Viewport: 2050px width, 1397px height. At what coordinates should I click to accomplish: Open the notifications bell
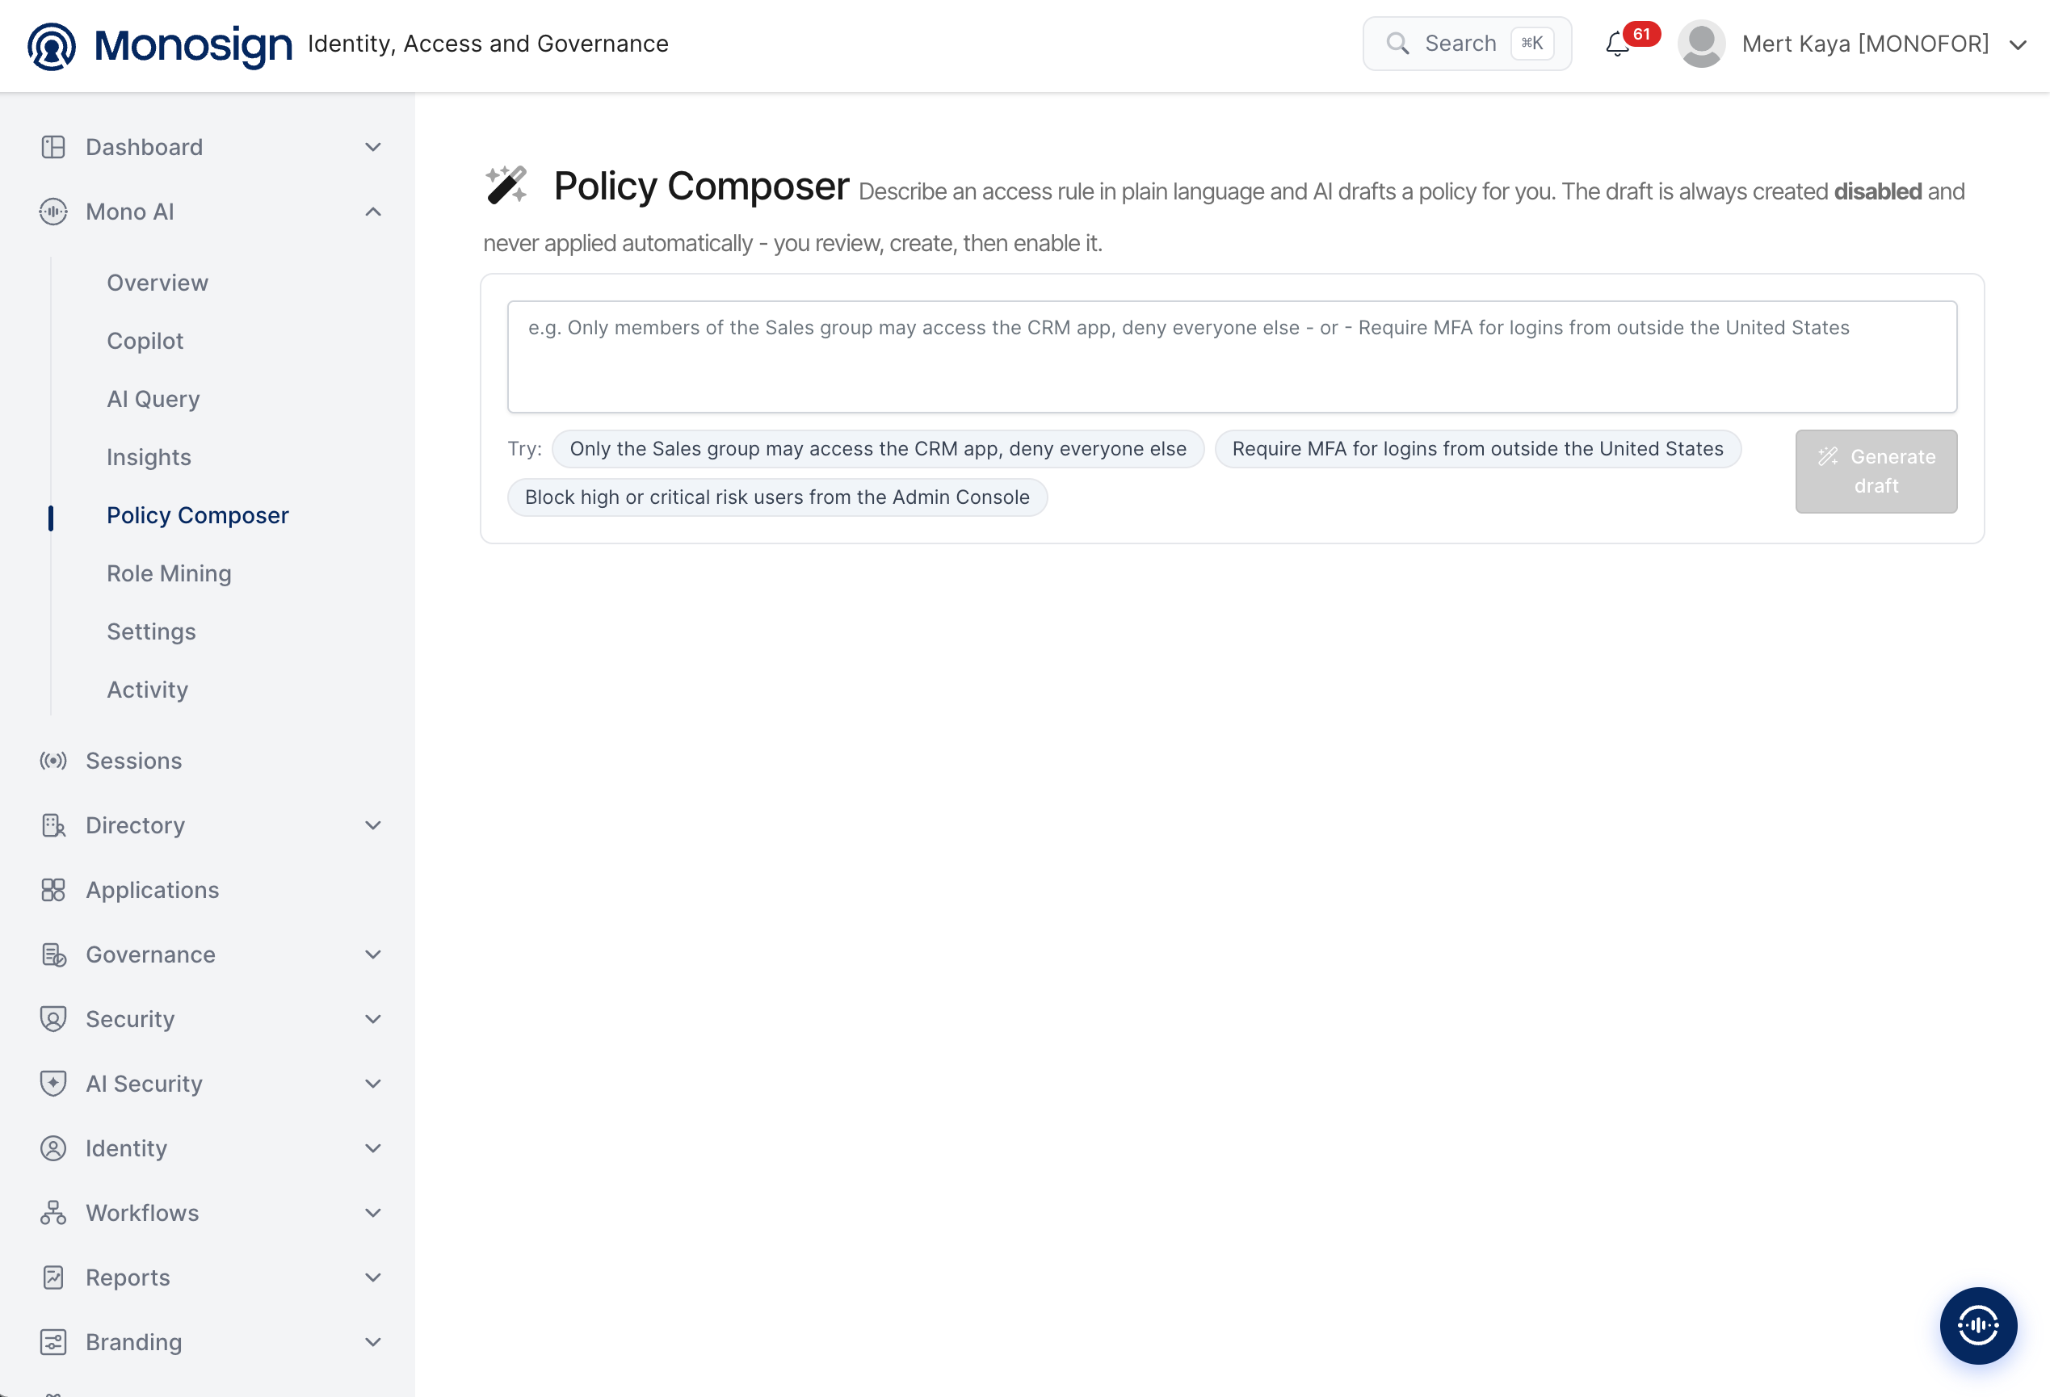[x=1617, y=44]
